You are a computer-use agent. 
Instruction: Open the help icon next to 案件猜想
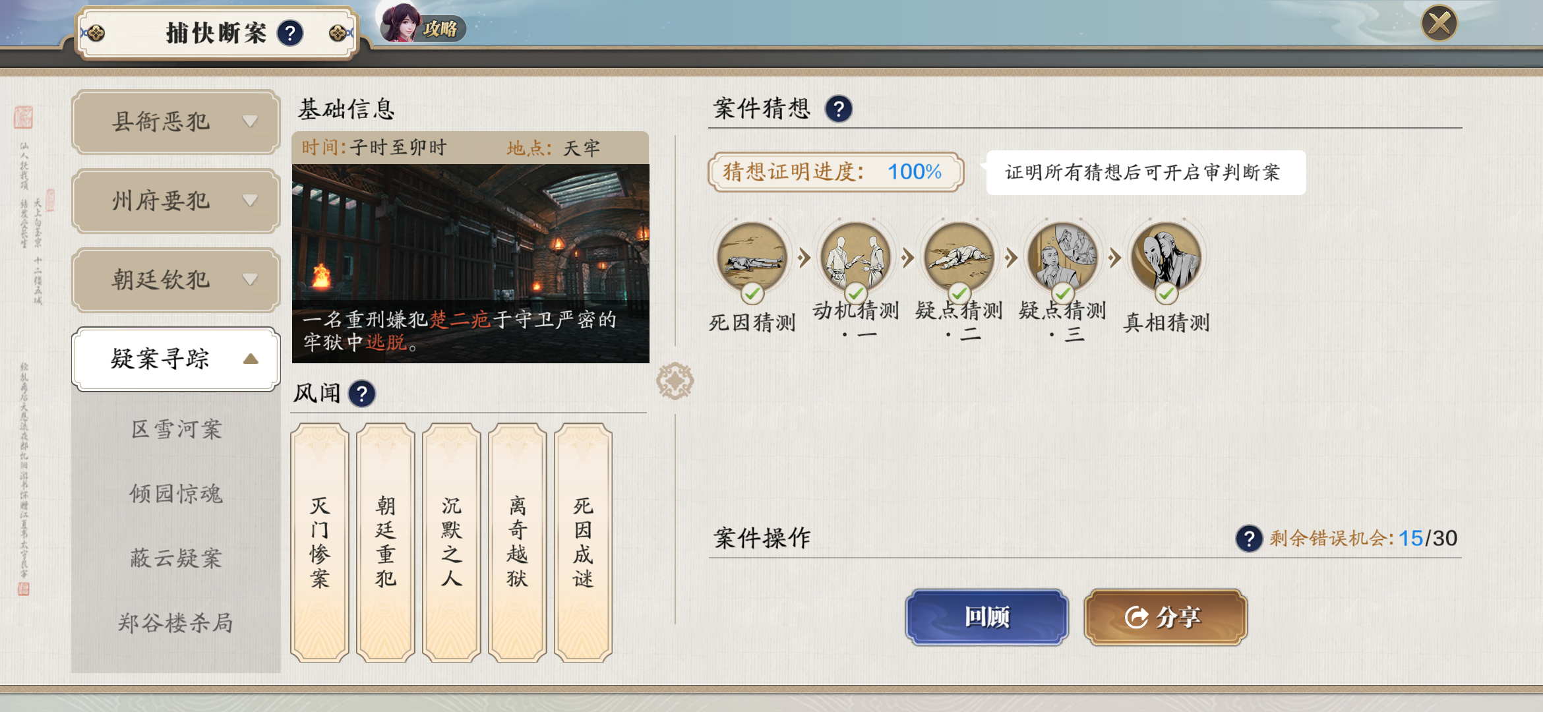(x=839, y=109)
